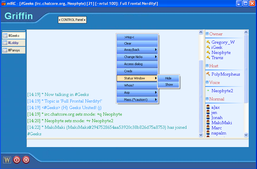
Task: Click chat scrollbar down arrow
Action: pos(201,135)
